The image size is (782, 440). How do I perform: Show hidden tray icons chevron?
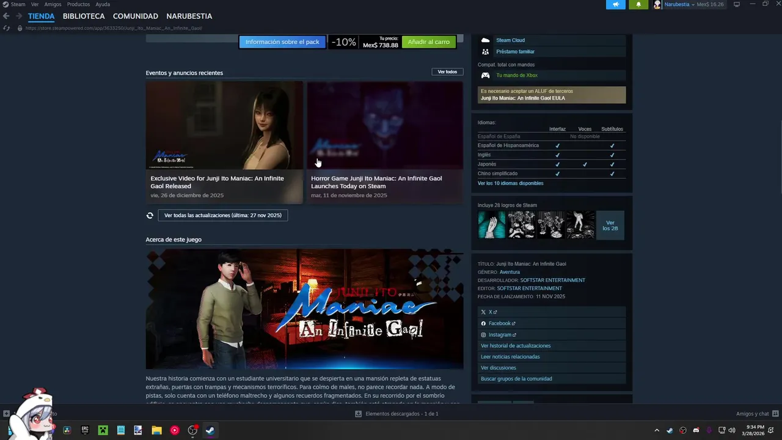(x=657, y=430)
